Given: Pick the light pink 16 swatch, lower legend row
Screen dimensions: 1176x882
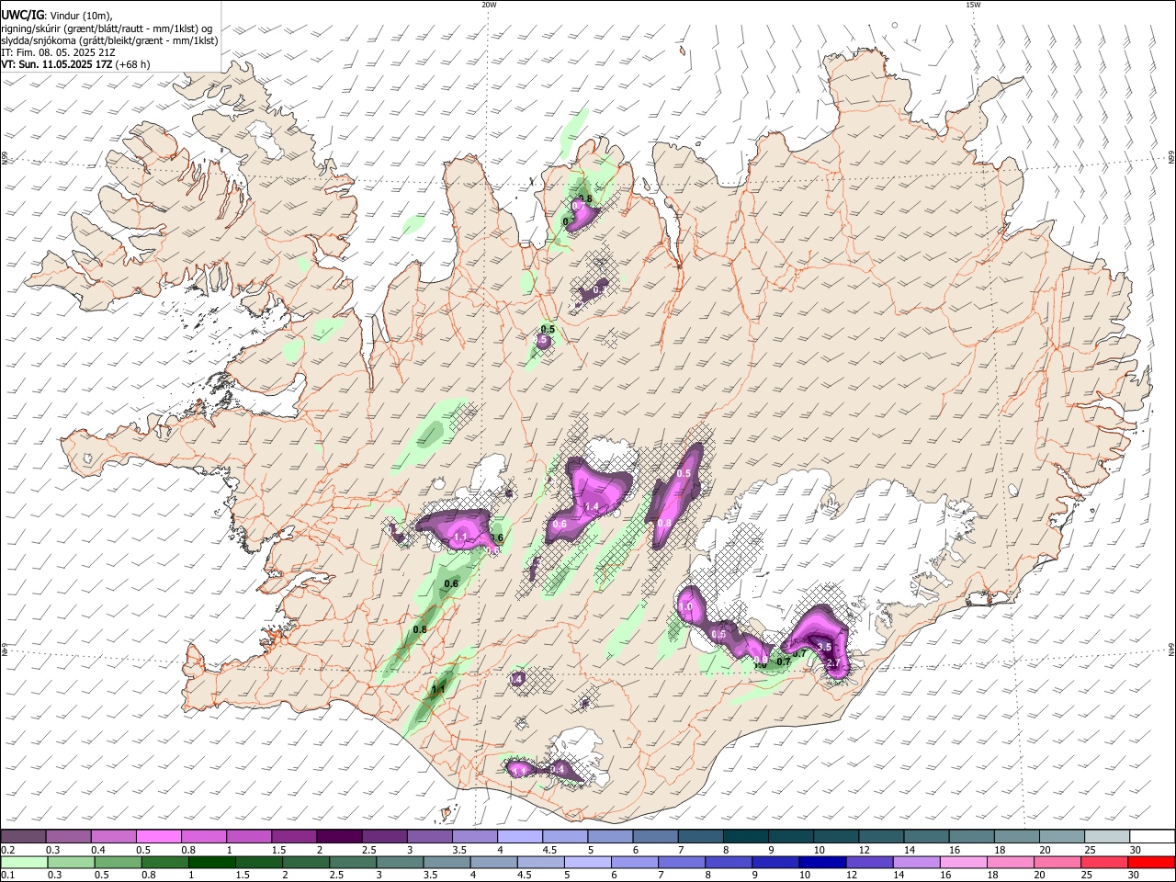Looking at the screenshot, I should [x=962, y=862].
